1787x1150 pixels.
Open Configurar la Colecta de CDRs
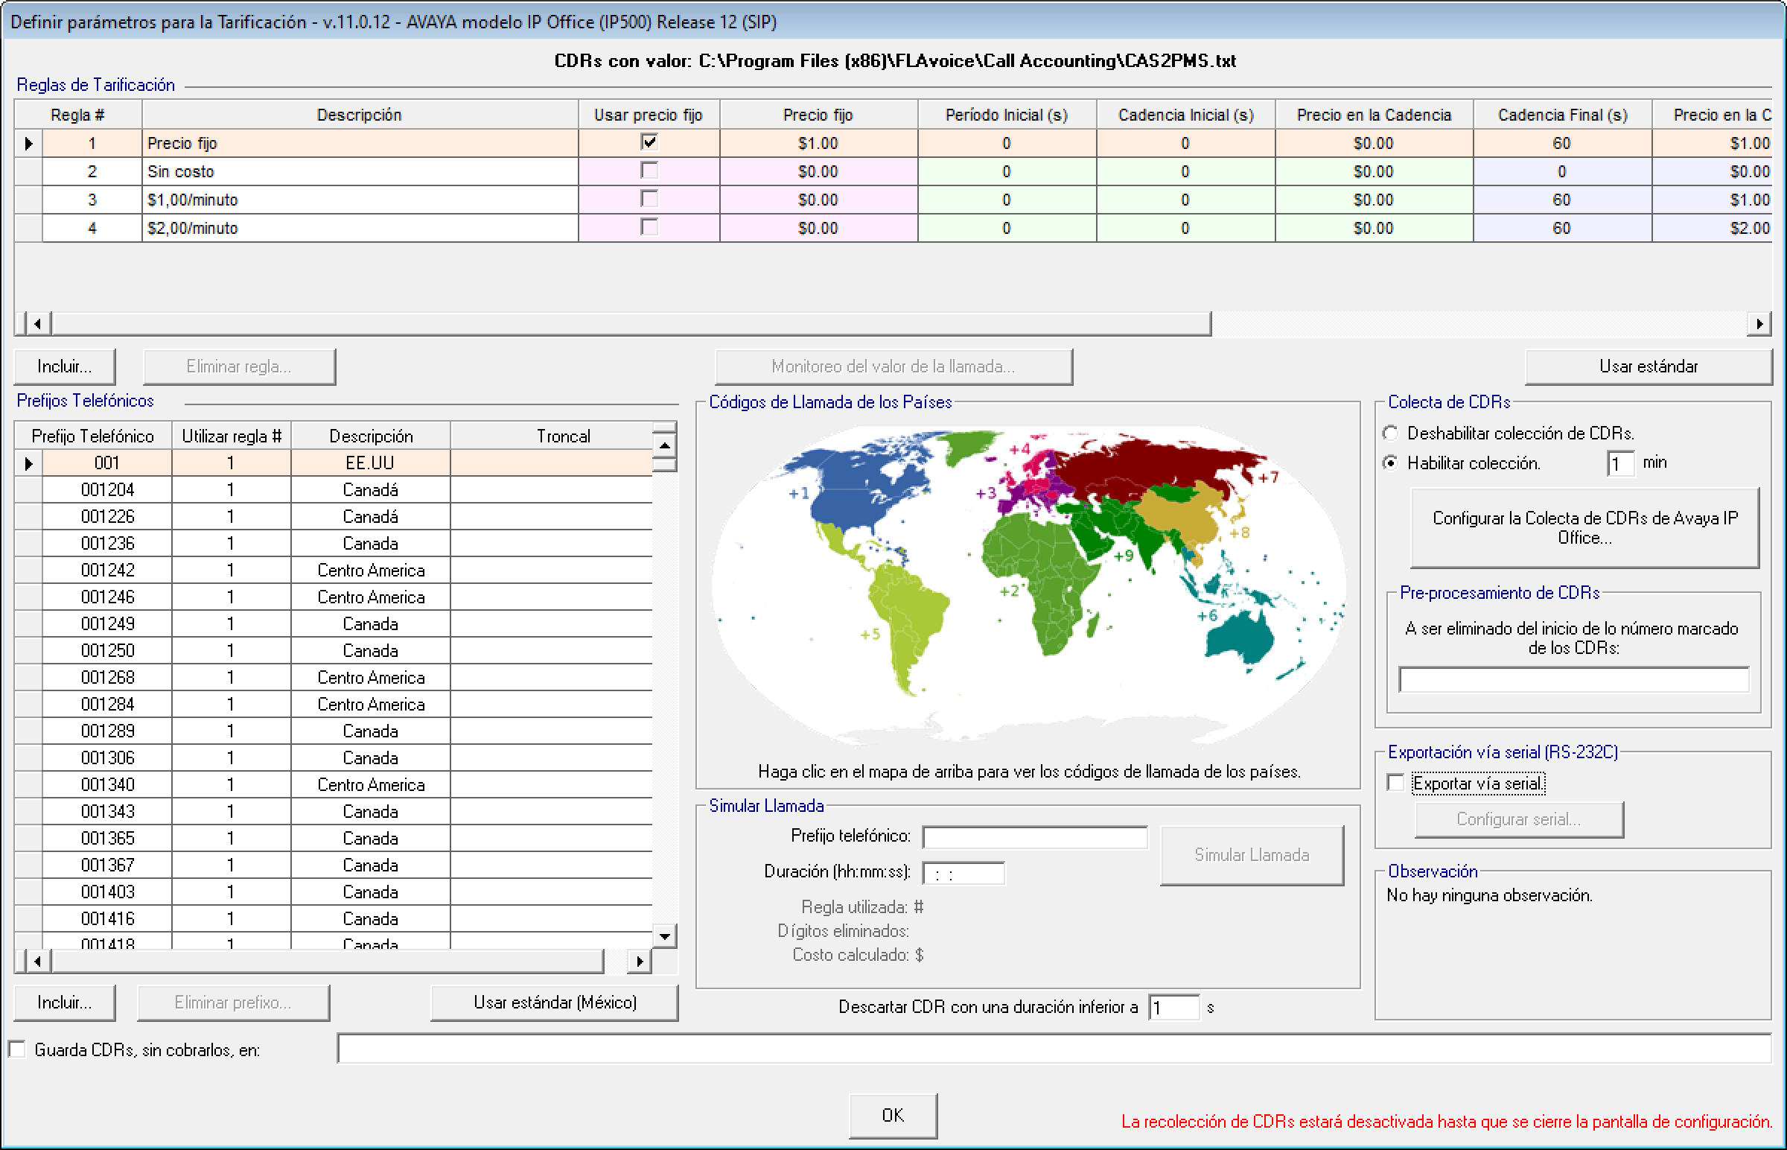pos(1584,528)
